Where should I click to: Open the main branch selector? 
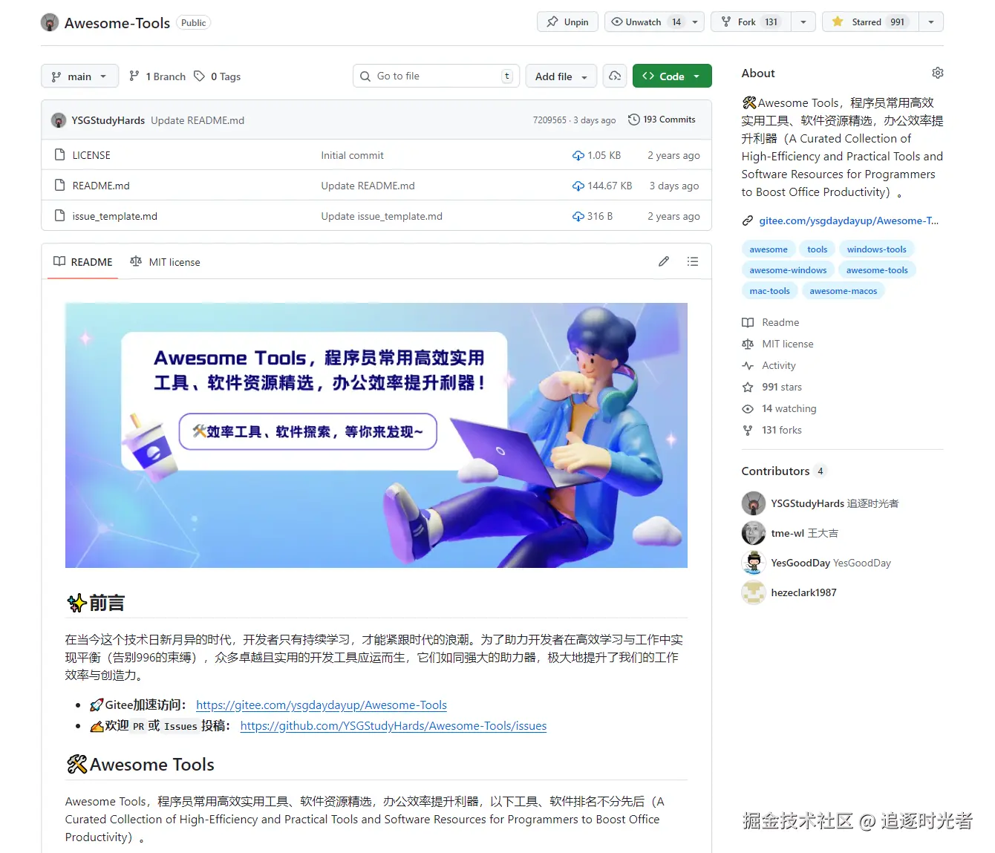(x=79, y=76)
